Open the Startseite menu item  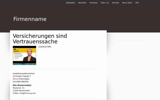click(x=70, y=3)
